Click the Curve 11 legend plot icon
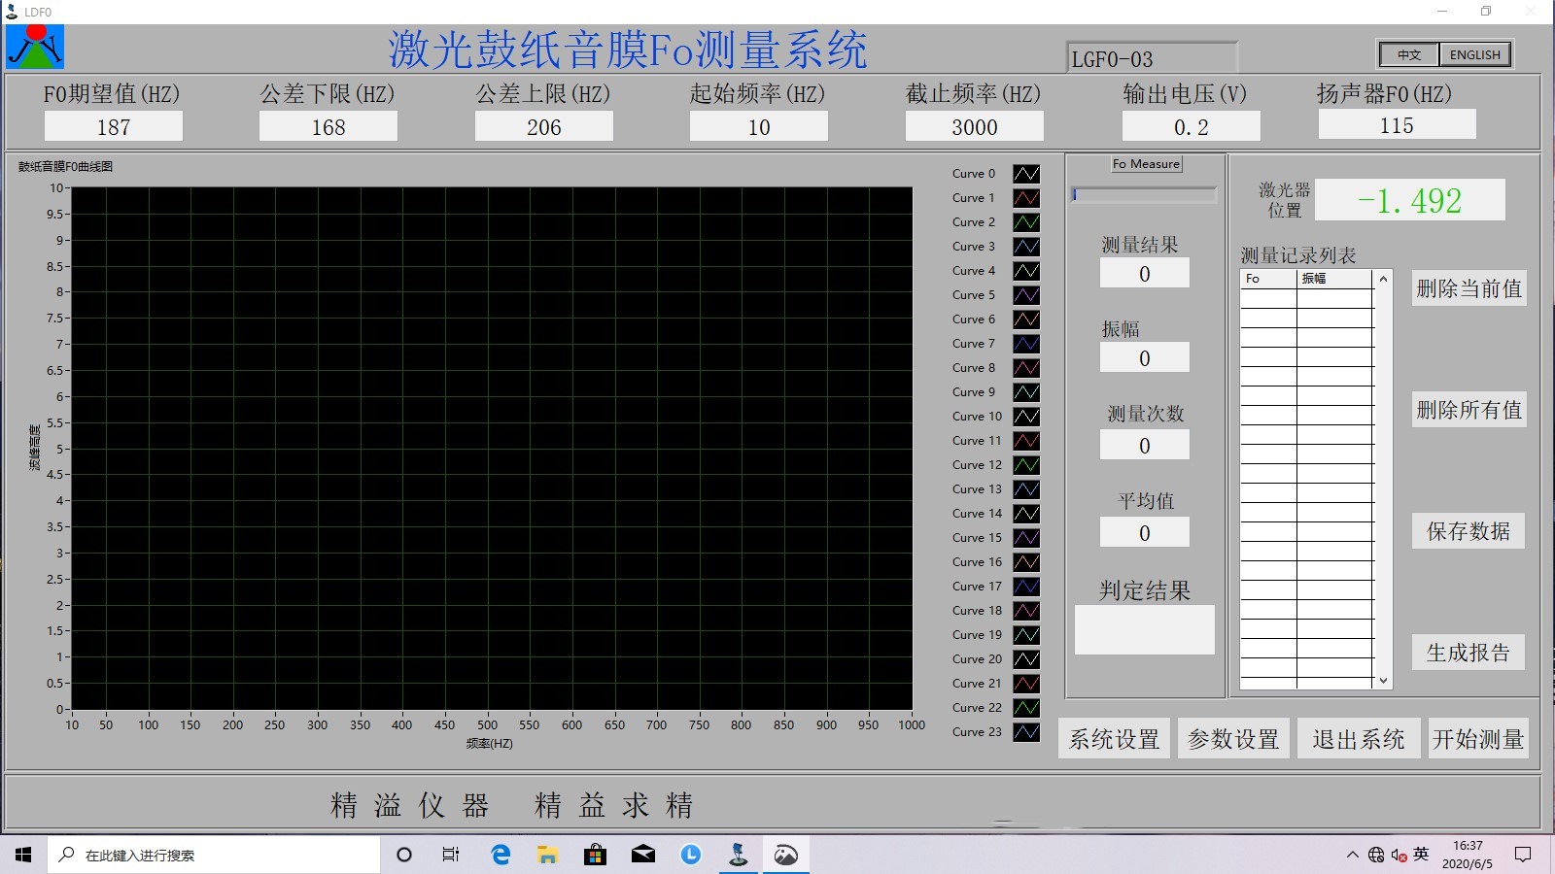This screenshot has width=1555, height=874. click(1026, 441)
